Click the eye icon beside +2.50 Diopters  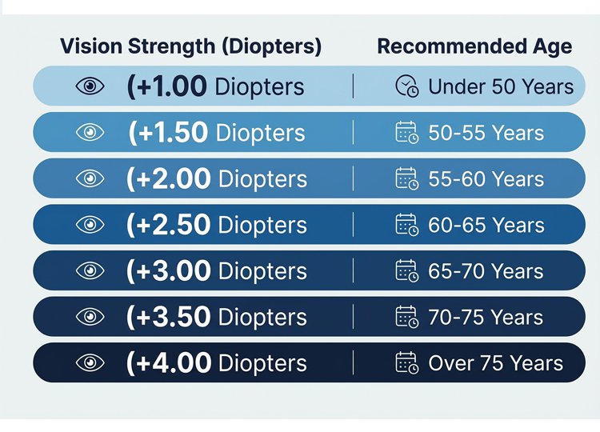pos(90,225)
